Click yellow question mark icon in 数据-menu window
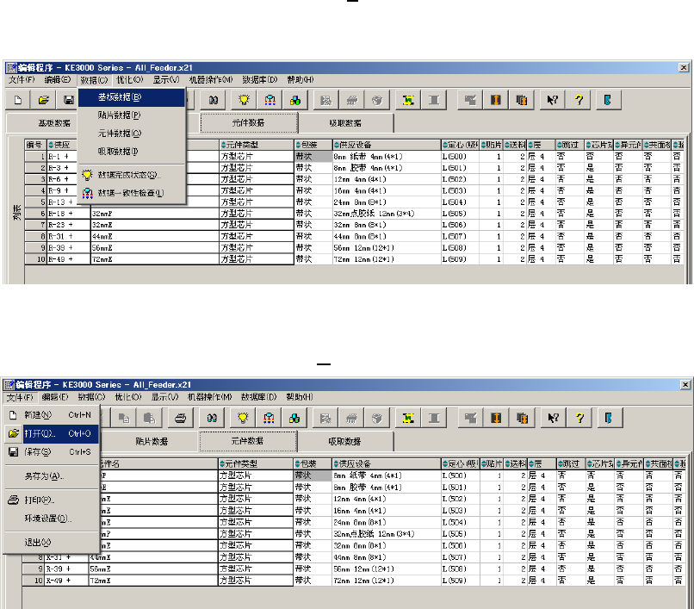The width and height of the screenshot is (694, 609). tap(579, 100)
